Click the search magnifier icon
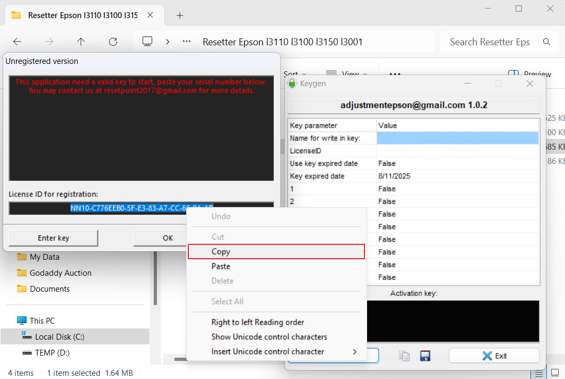This screenshot has height=379, width=565. point(546,42)
